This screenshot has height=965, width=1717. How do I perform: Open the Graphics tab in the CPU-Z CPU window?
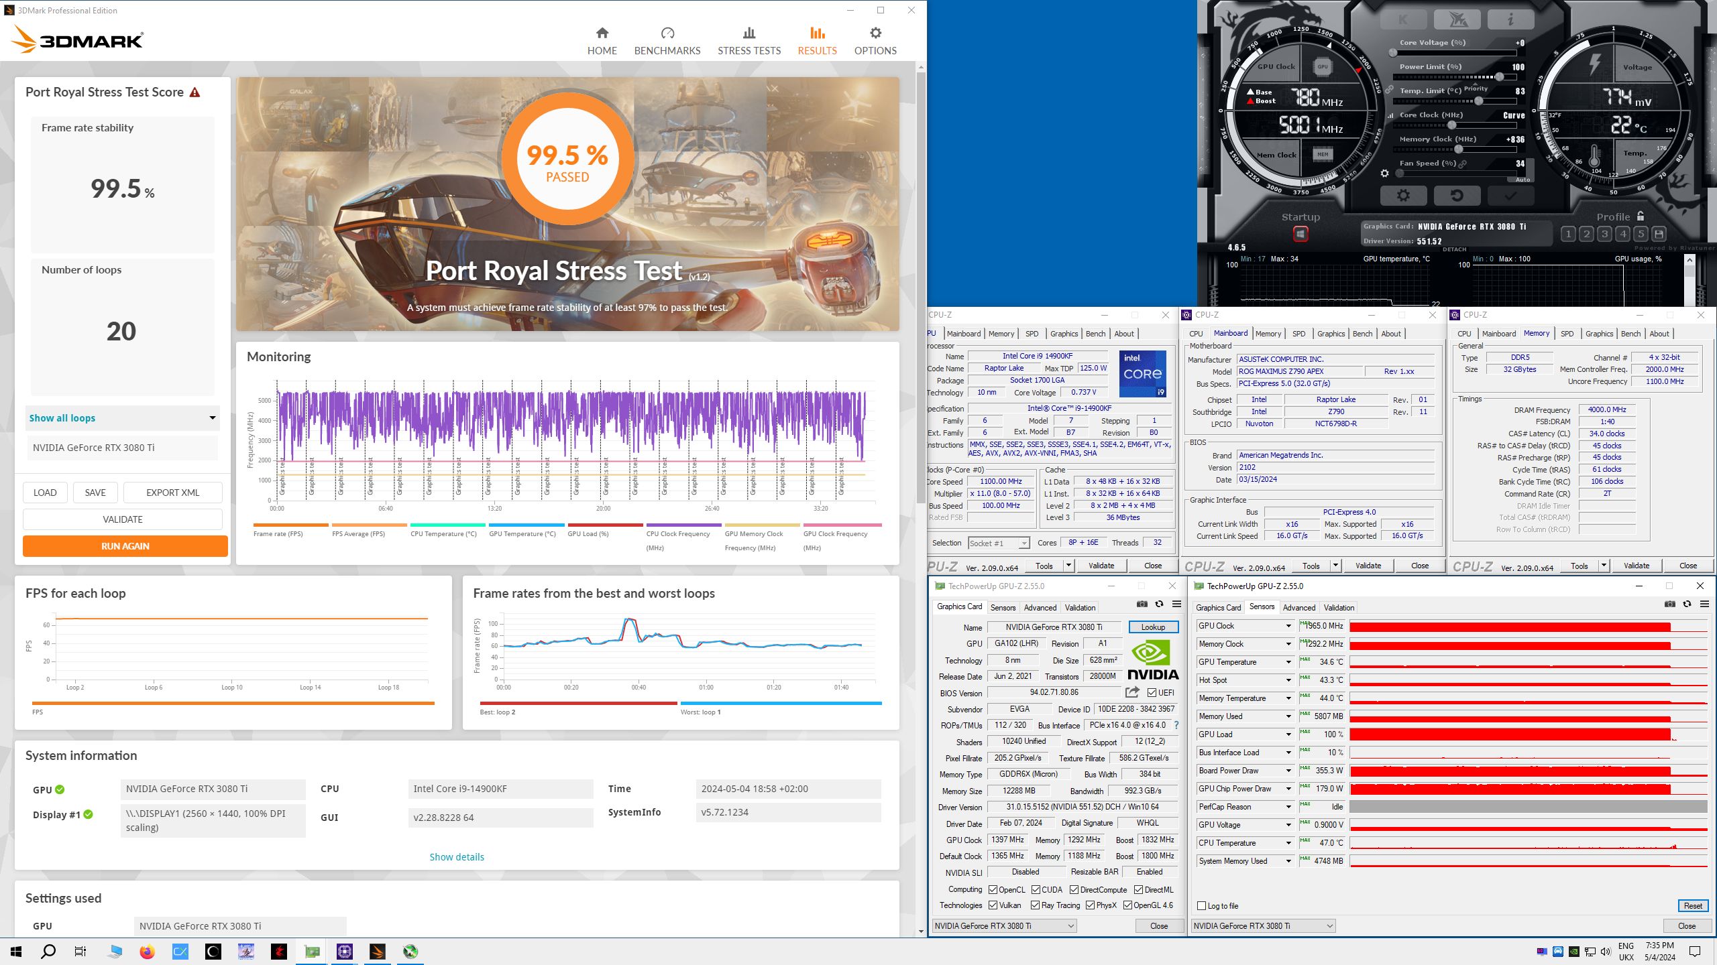1064,334
